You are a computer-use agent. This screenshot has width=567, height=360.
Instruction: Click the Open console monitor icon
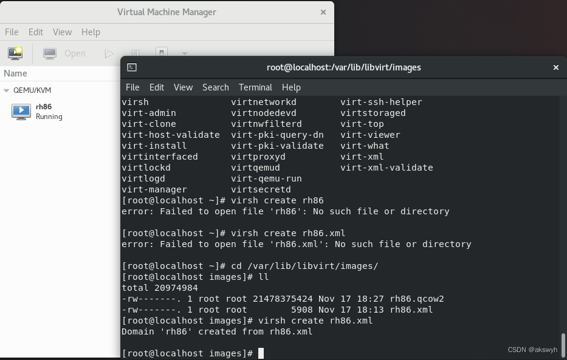(50, 53)
